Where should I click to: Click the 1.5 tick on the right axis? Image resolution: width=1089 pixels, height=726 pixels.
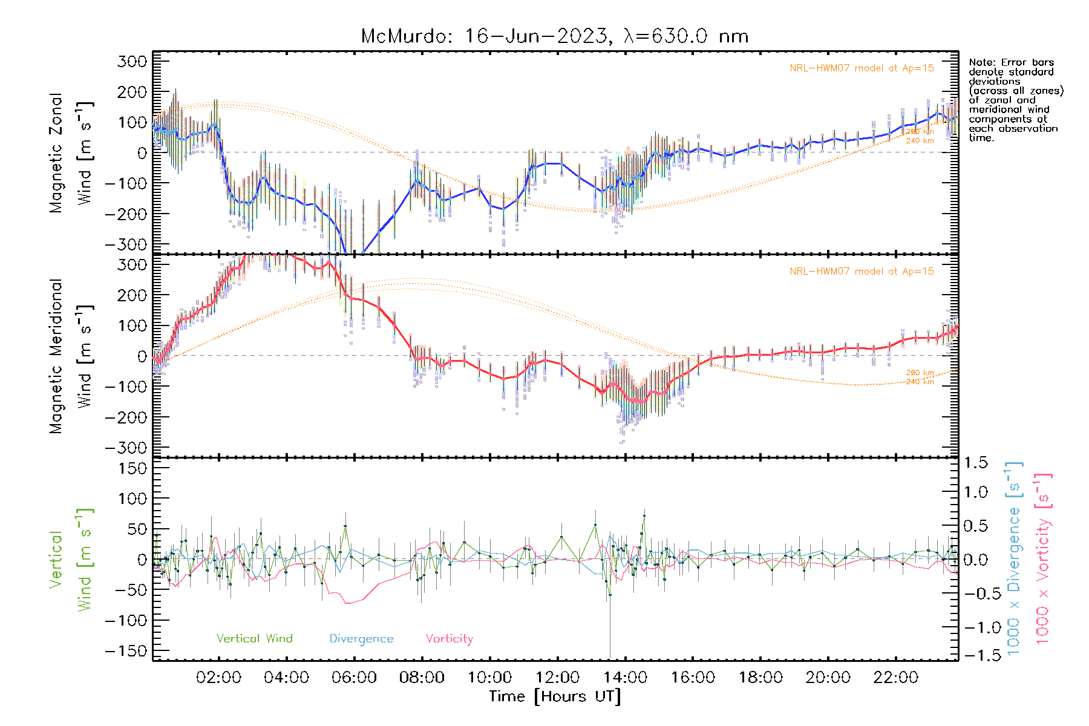coord(975,463)
